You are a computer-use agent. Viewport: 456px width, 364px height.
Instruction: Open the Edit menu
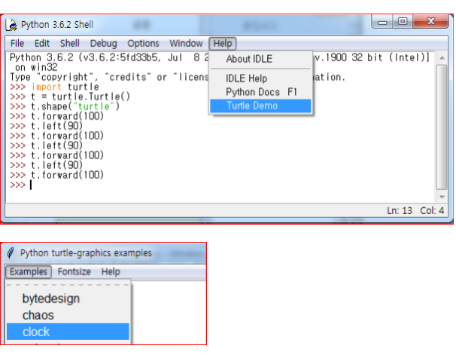(42, 44)
